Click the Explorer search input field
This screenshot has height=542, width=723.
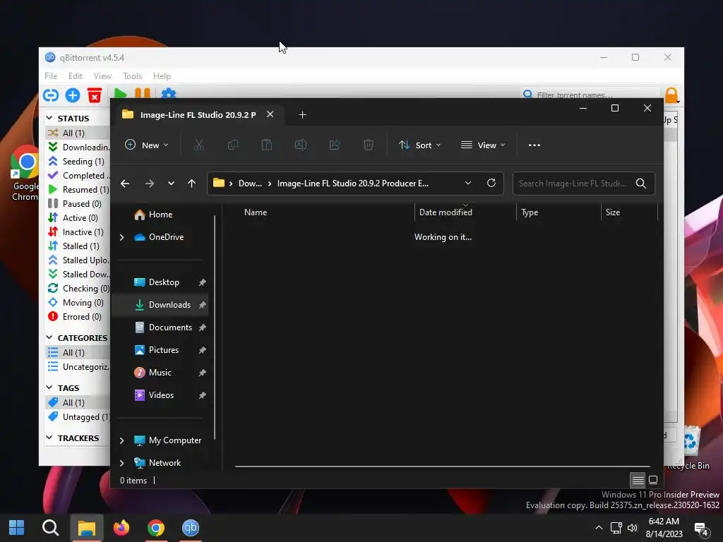573,183
